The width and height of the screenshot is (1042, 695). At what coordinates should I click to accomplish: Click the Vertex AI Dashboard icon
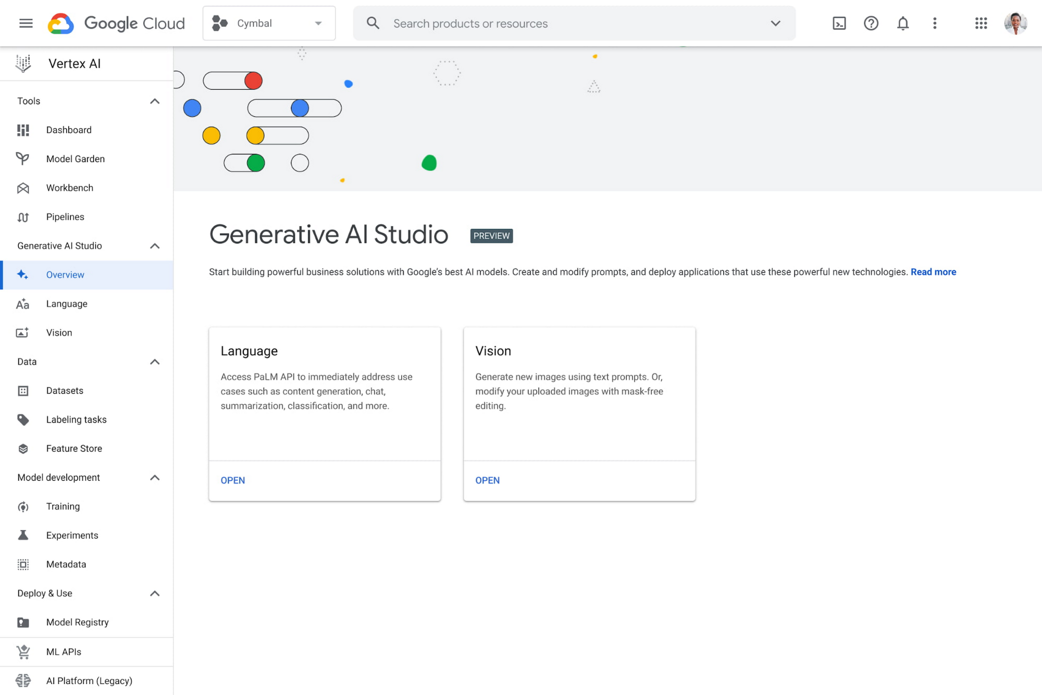pyautogui.click(x=23, y=130)
